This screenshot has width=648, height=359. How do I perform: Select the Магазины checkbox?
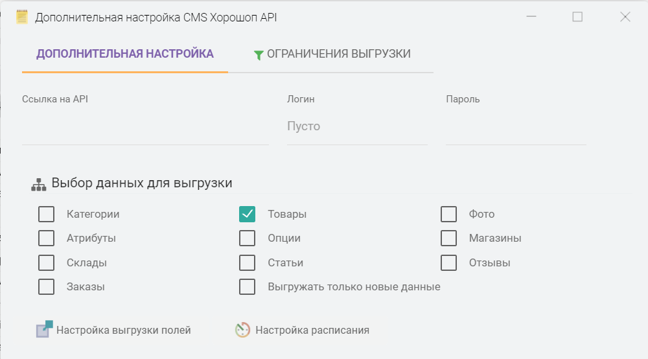pos(449,238)
